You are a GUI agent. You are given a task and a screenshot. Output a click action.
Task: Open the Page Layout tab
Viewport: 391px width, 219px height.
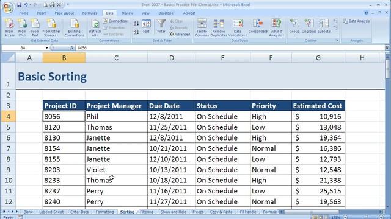click(64, 13)
